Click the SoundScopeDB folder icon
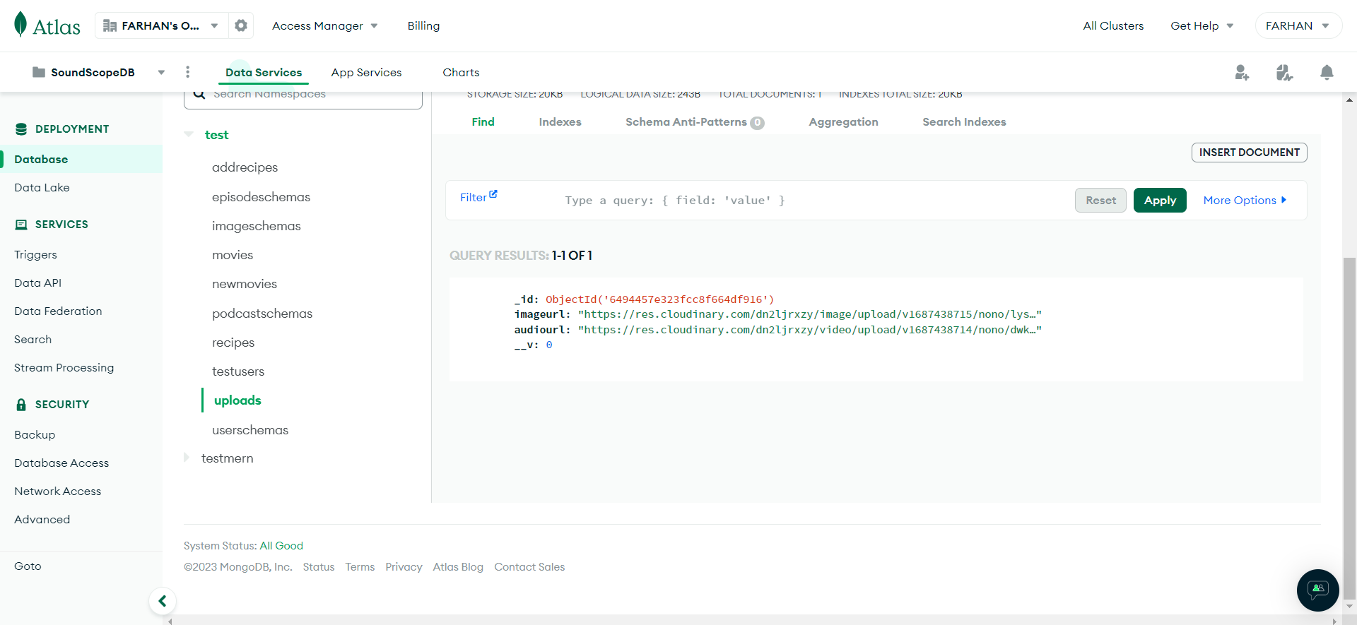This screenshot has height=625, width=1357. click(39, 72)
